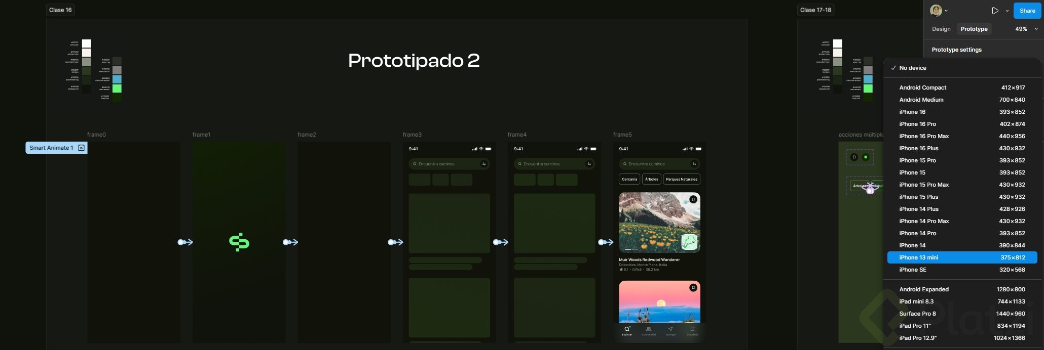Click the Árboles chip in frame5
This screenshot has width=1044, height=350.
coord(652,179)
